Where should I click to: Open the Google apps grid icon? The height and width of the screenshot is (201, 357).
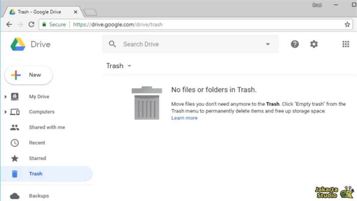tap(345, 44)
